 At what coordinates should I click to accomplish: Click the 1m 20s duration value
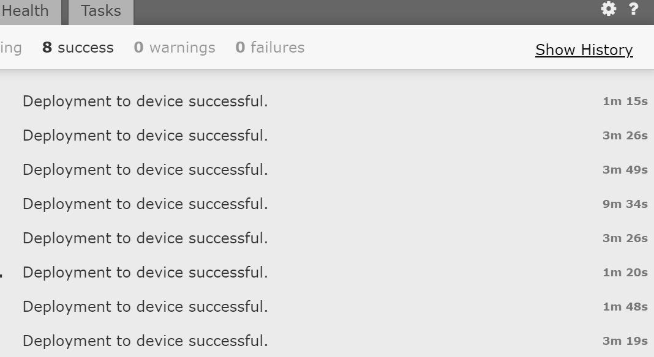tap(625, 273)
